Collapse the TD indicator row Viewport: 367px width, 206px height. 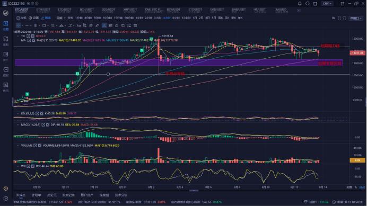pos(18,36)
